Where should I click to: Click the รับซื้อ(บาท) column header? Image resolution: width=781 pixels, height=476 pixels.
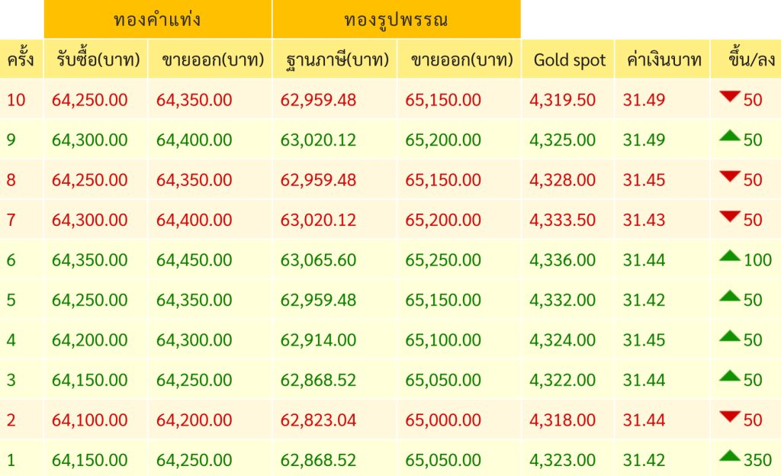[96, 59]
